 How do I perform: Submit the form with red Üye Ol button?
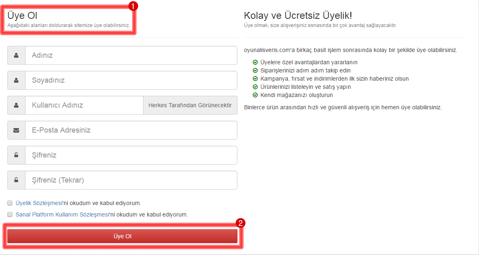pos(122,237)
